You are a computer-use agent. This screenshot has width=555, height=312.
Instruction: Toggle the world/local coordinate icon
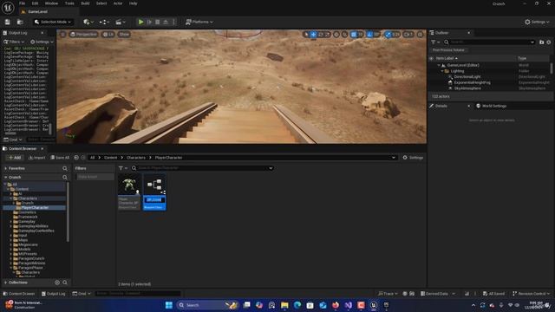[336, 35]
